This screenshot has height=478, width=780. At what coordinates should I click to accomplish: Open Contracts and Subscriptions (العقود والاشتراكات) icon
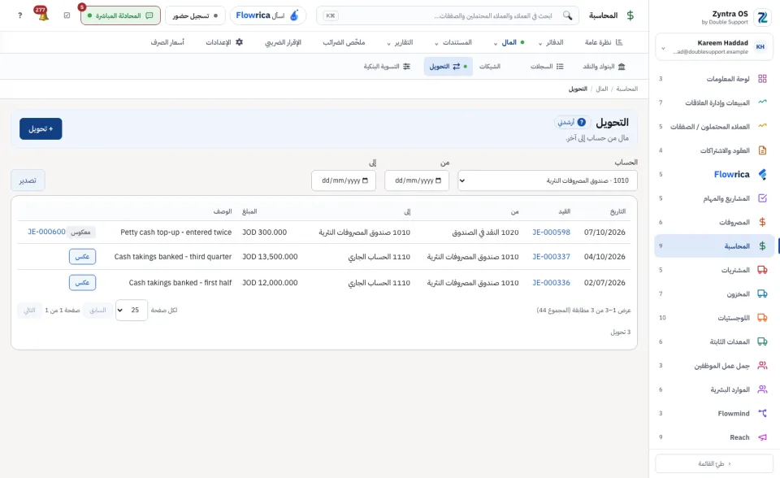[762, 150]
